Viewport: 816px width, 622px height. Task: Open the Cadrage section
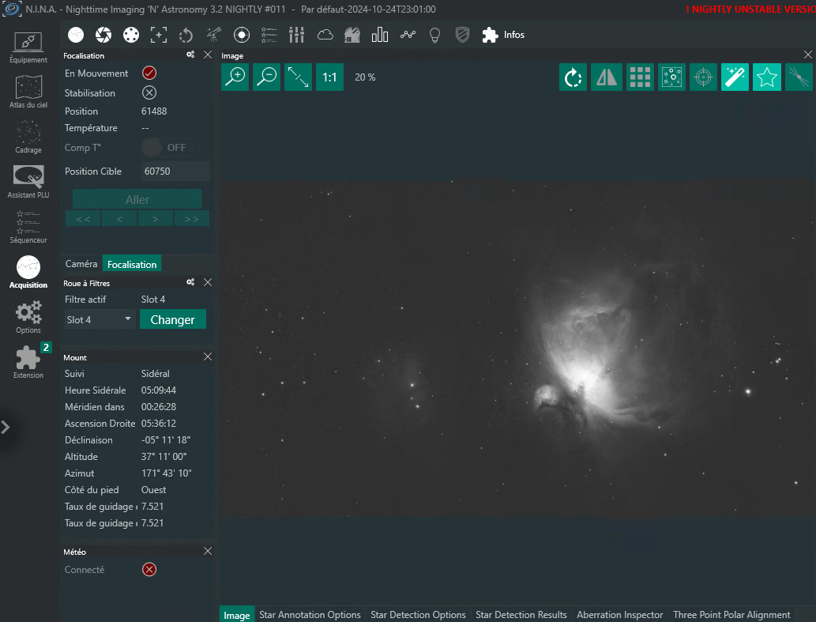point(28,138)
